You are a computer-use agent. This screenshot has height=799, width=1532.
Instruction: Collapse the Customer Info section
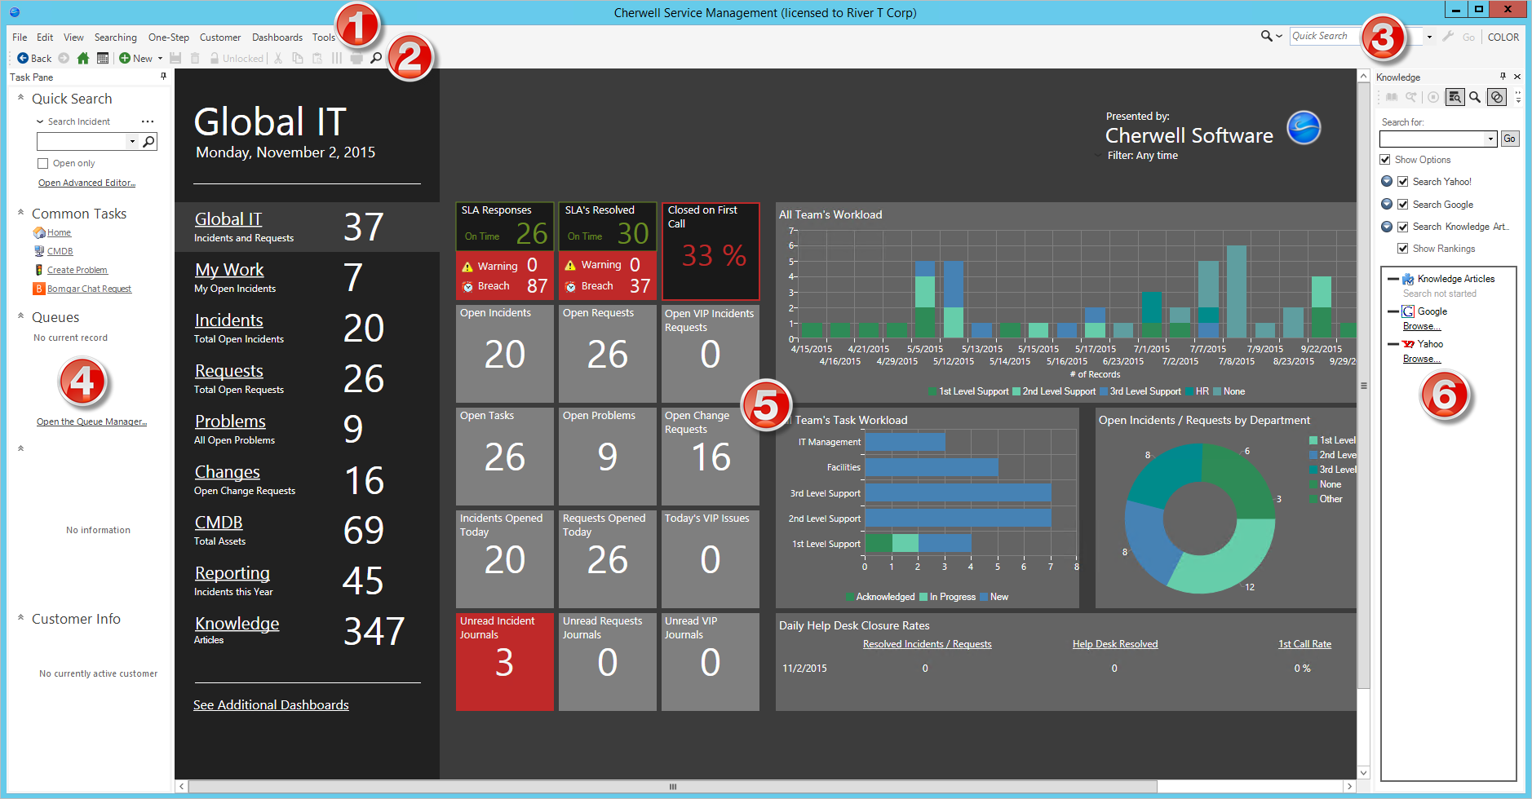[20, 617]
